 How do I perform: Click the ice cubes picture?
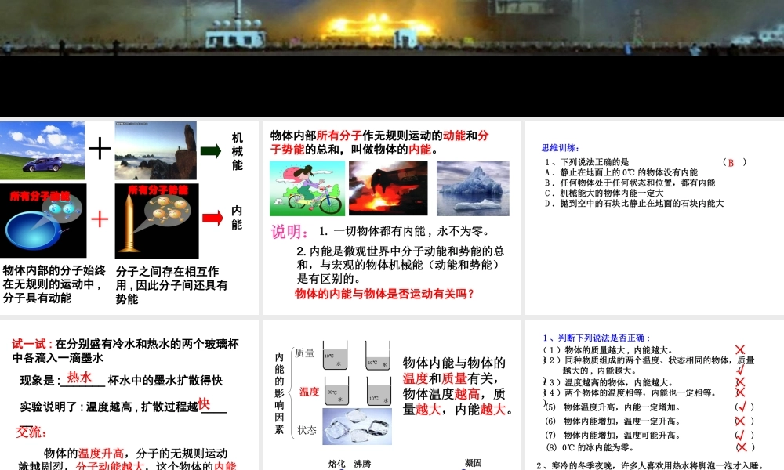coord(357,426)
